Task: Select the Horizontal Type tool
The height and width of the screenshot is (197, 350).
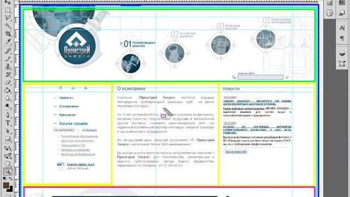Action: click(8, 123)
